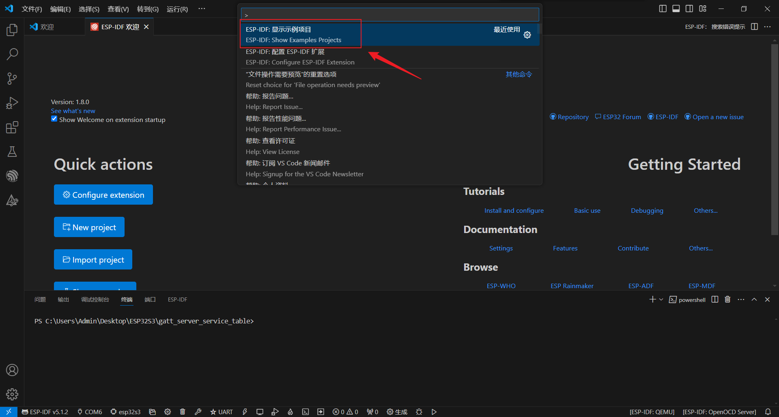779x417 pixels.
Task: Switch to the 输出 panel tab
Action: (63, 299)
